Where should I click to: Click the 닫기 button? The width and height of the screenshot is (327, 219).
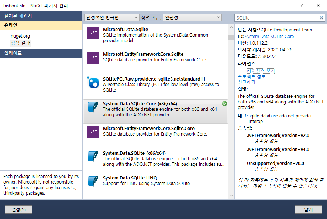click(x=308, y=210)
